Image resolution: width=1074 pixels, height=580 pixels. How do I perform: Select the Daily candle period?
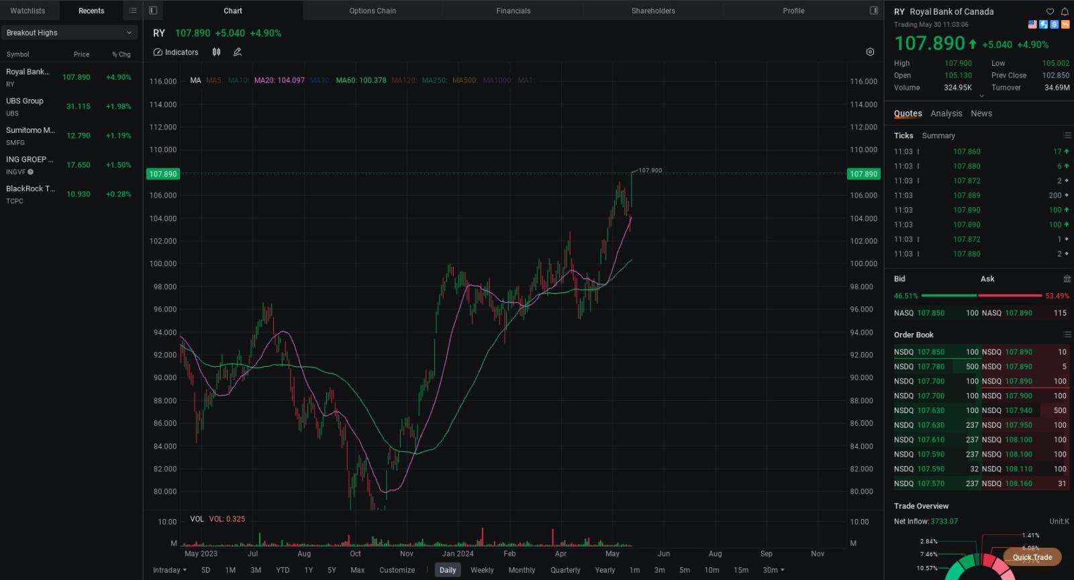click(448, 570)
